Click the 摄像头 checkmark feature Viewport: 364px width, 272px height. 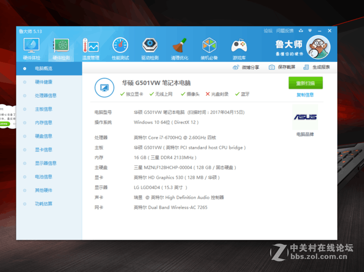(190, 94)
